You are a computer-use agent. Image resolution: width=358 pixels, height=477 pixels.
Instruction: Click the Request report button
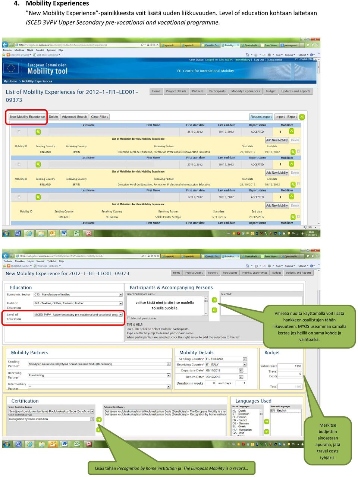(261, 117)
